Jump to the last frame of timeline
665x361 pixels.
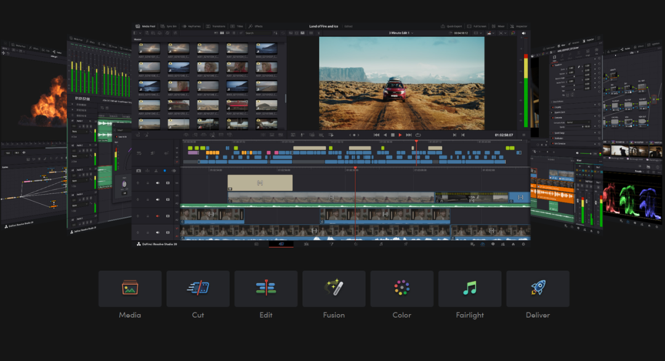[x=409, y=135]
